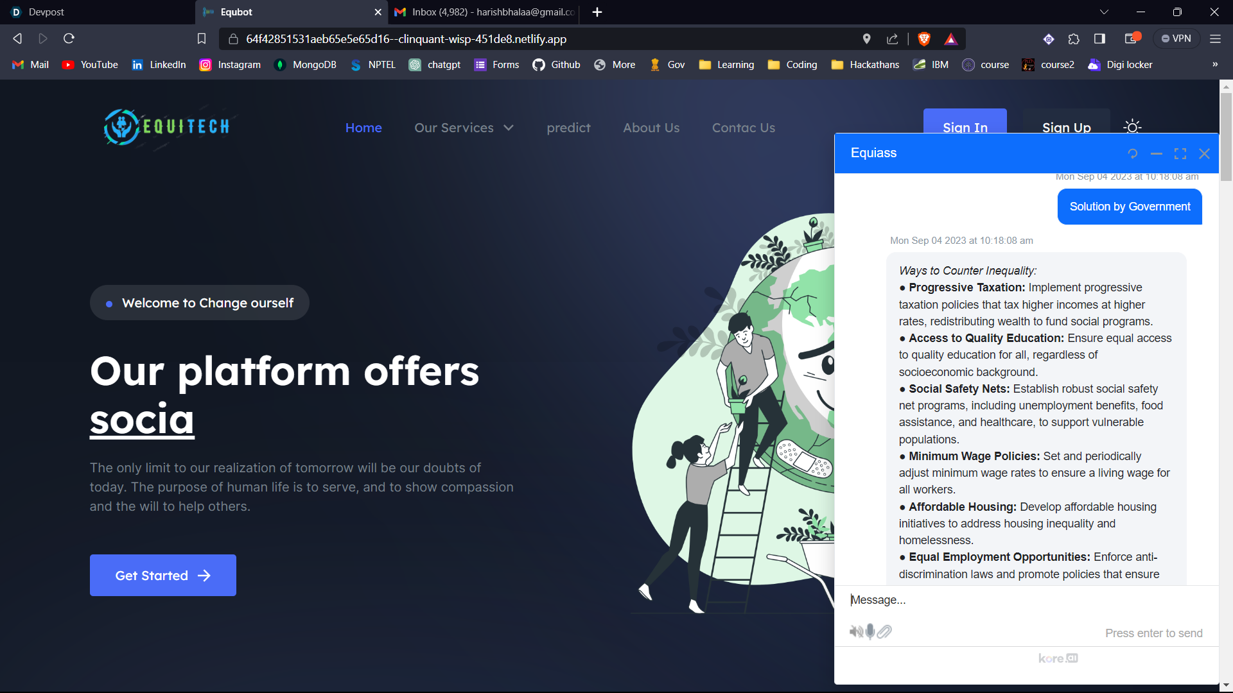The width and height of the screenshot is (1233, 693).
Task: Click the chat reconnect refresh icon
Action: [x=1133, y=154]
